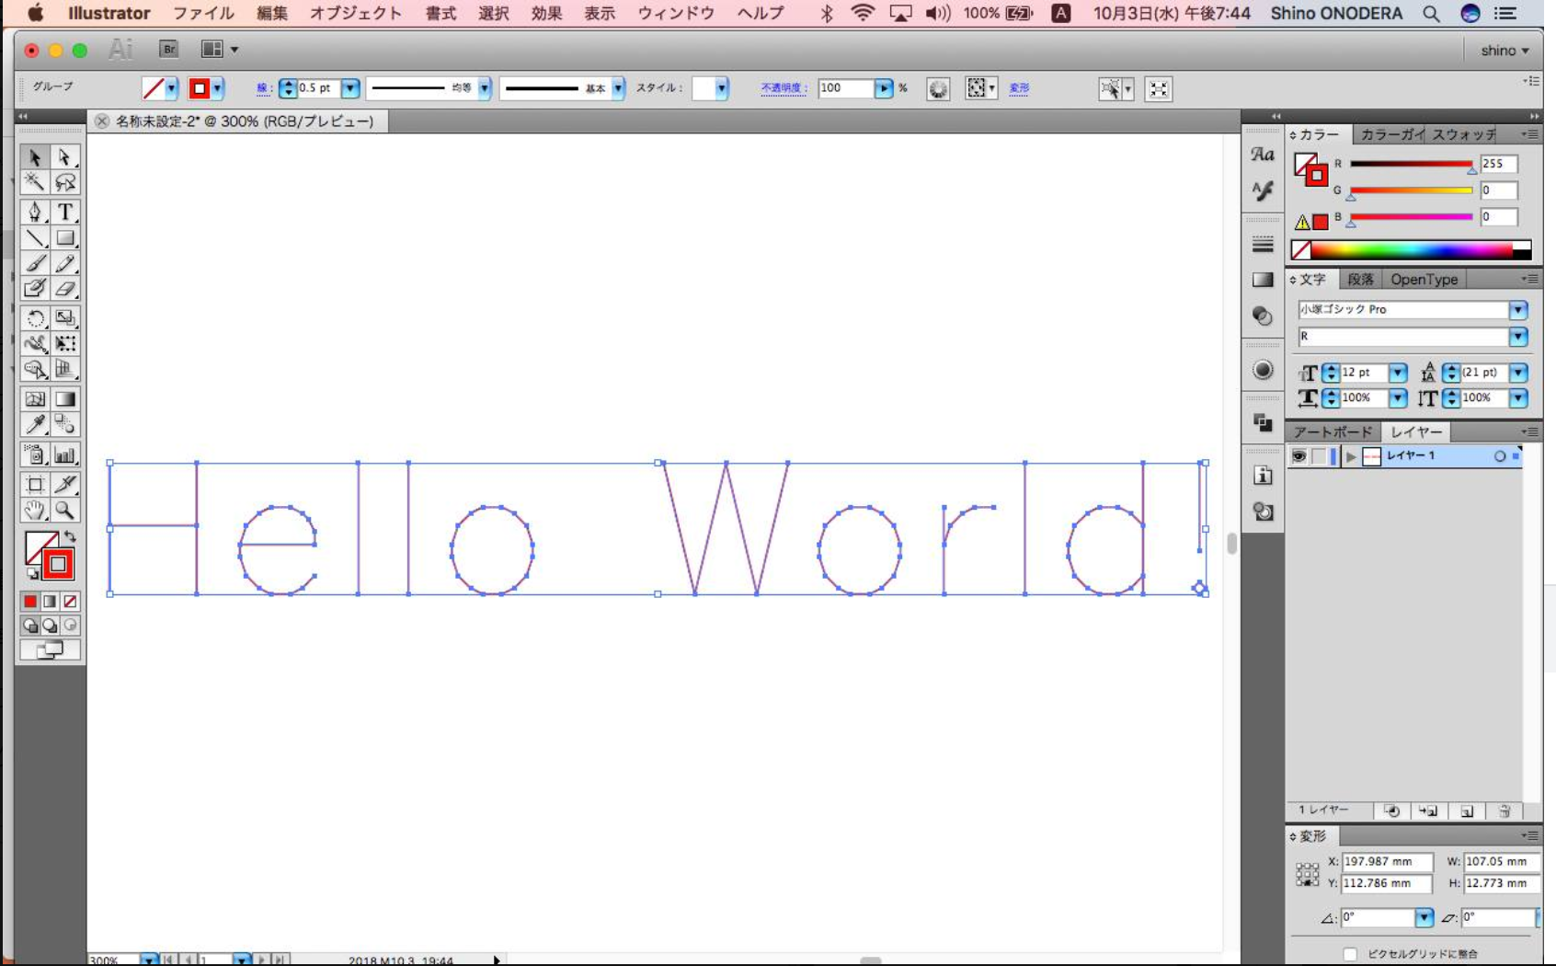Open stroke weight 0.5 pt dropdown
Image resolution: width=1556 pixels, height=966 pixels.
point(349,88)
